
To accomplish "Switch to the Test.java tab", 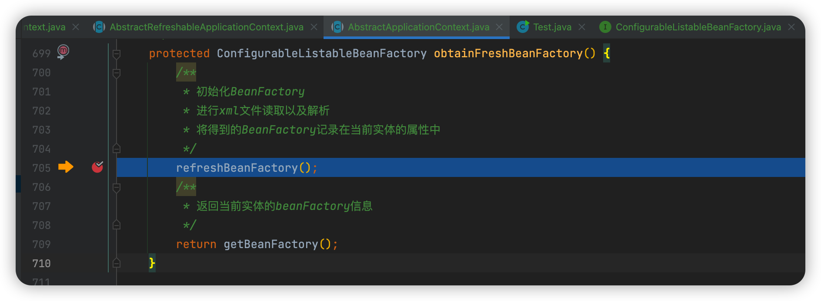I will [x=552, y=27].
